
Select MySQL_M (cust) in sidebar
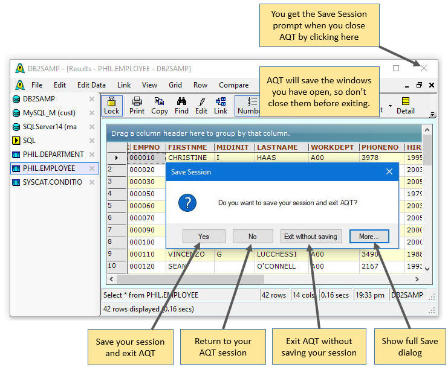(x=49, y=113)
